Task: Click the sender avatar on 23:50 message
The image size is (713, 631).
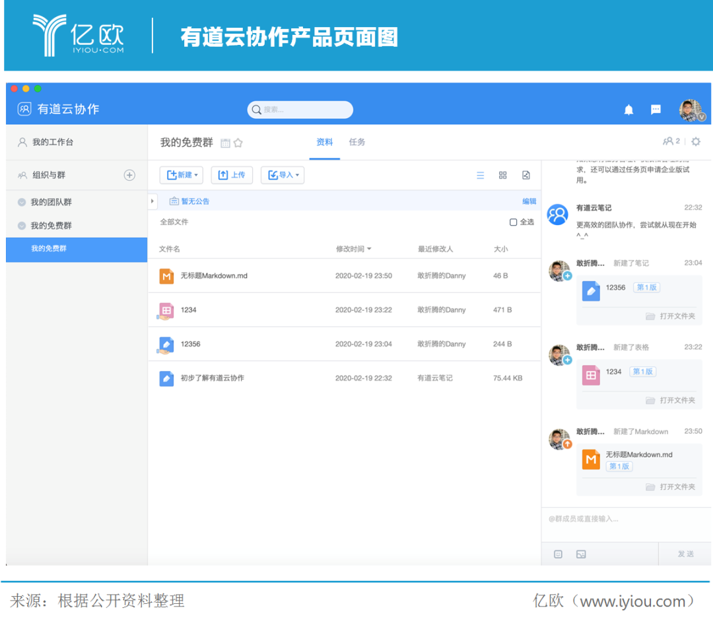Action: [x=559, y=440]
